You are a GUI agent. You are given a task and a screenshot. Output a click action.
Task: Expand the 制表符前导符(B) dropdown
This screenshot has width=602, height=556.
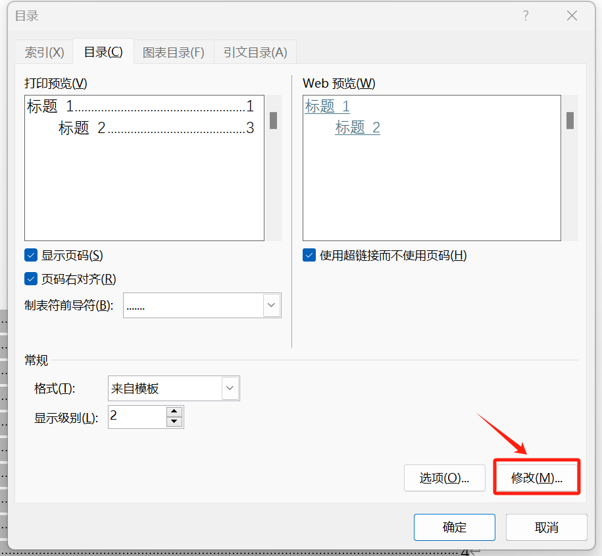coord(272,306)
